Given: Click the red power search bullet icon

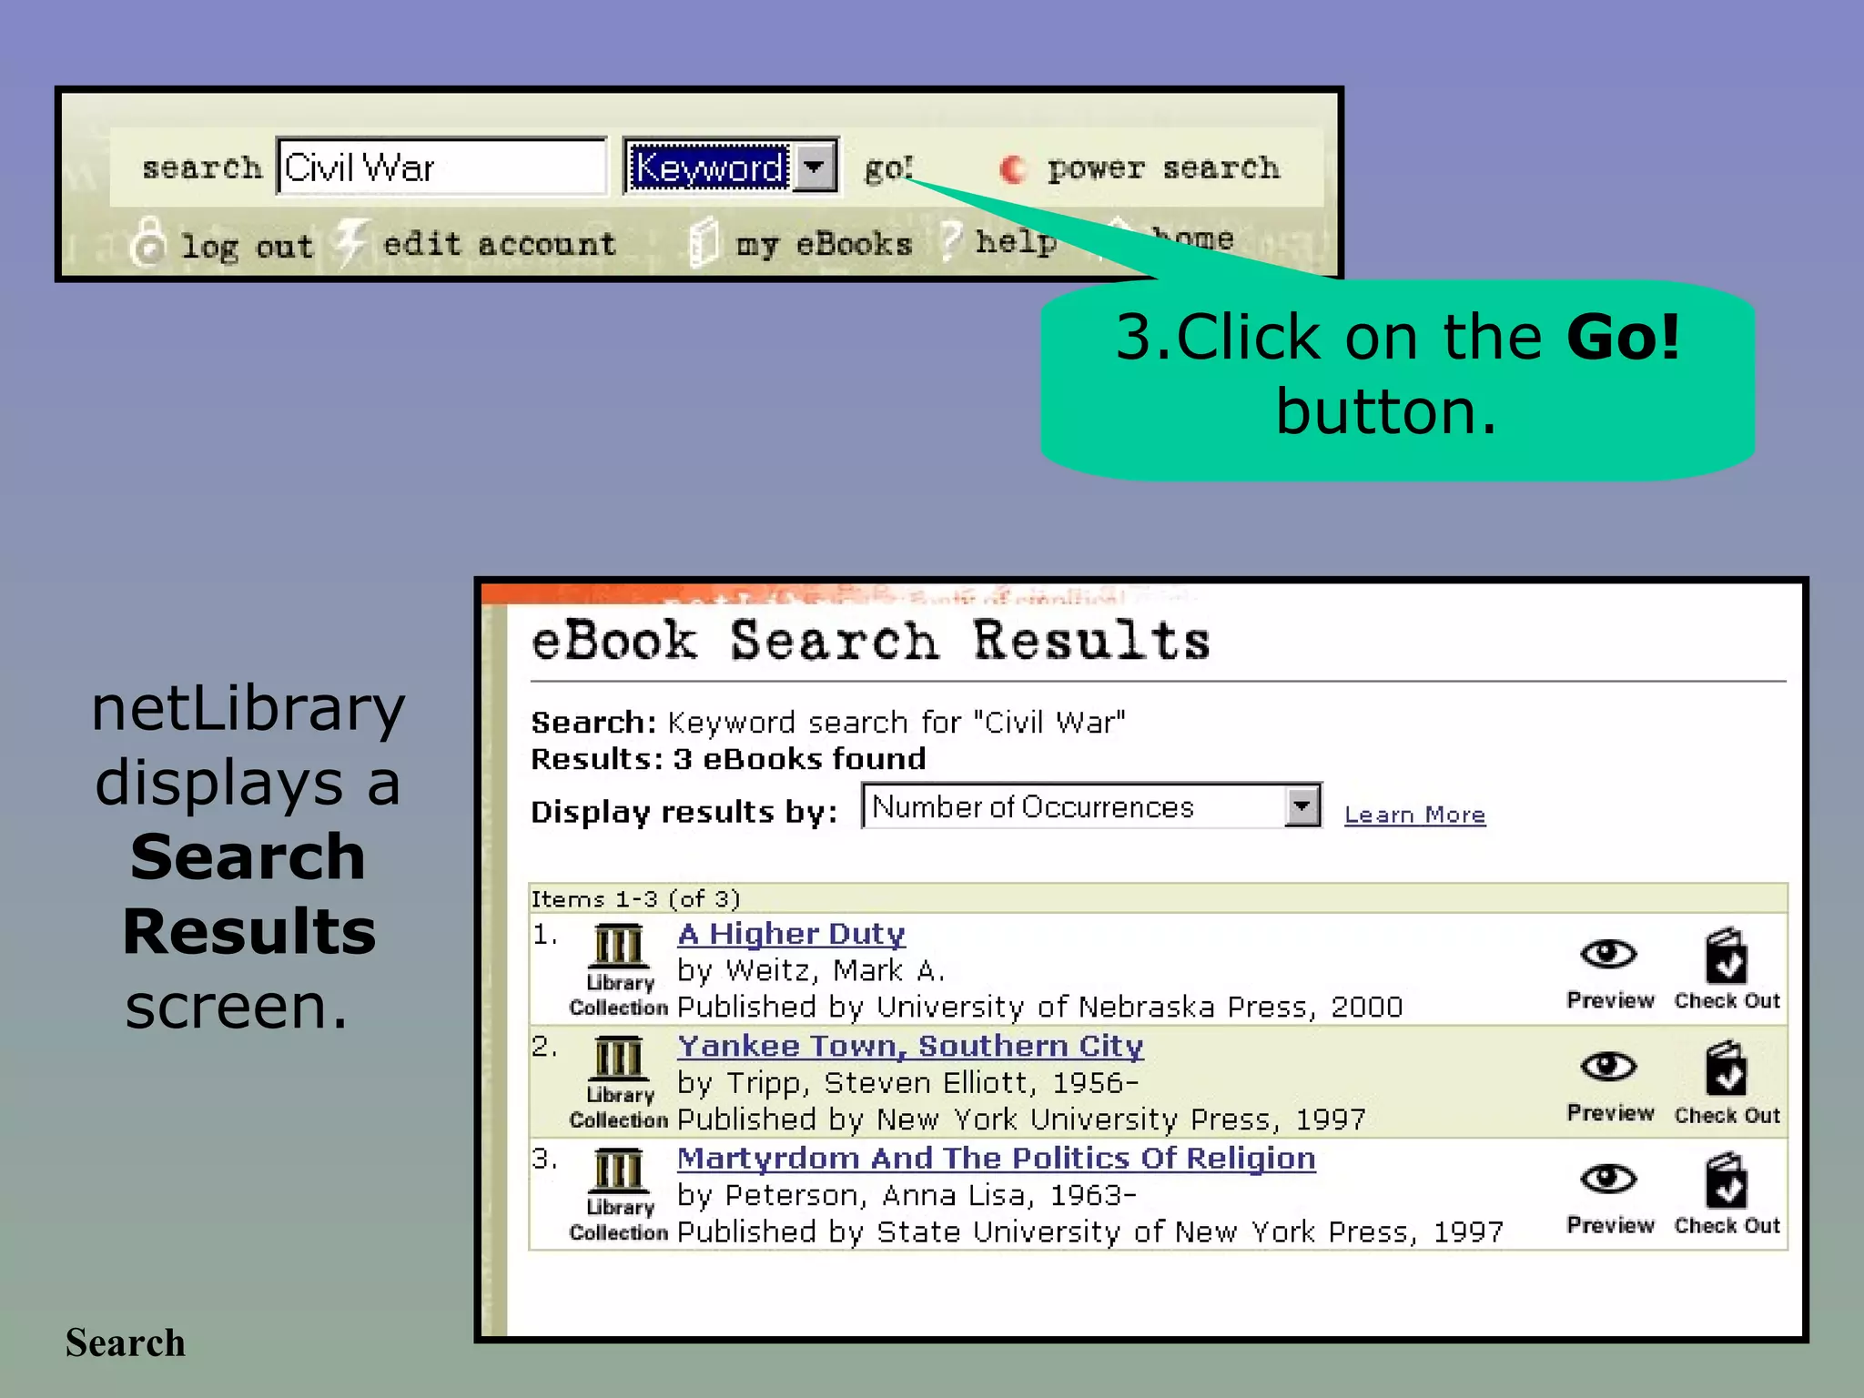Looking at the screenshot, I should [x=1012, y=168].
